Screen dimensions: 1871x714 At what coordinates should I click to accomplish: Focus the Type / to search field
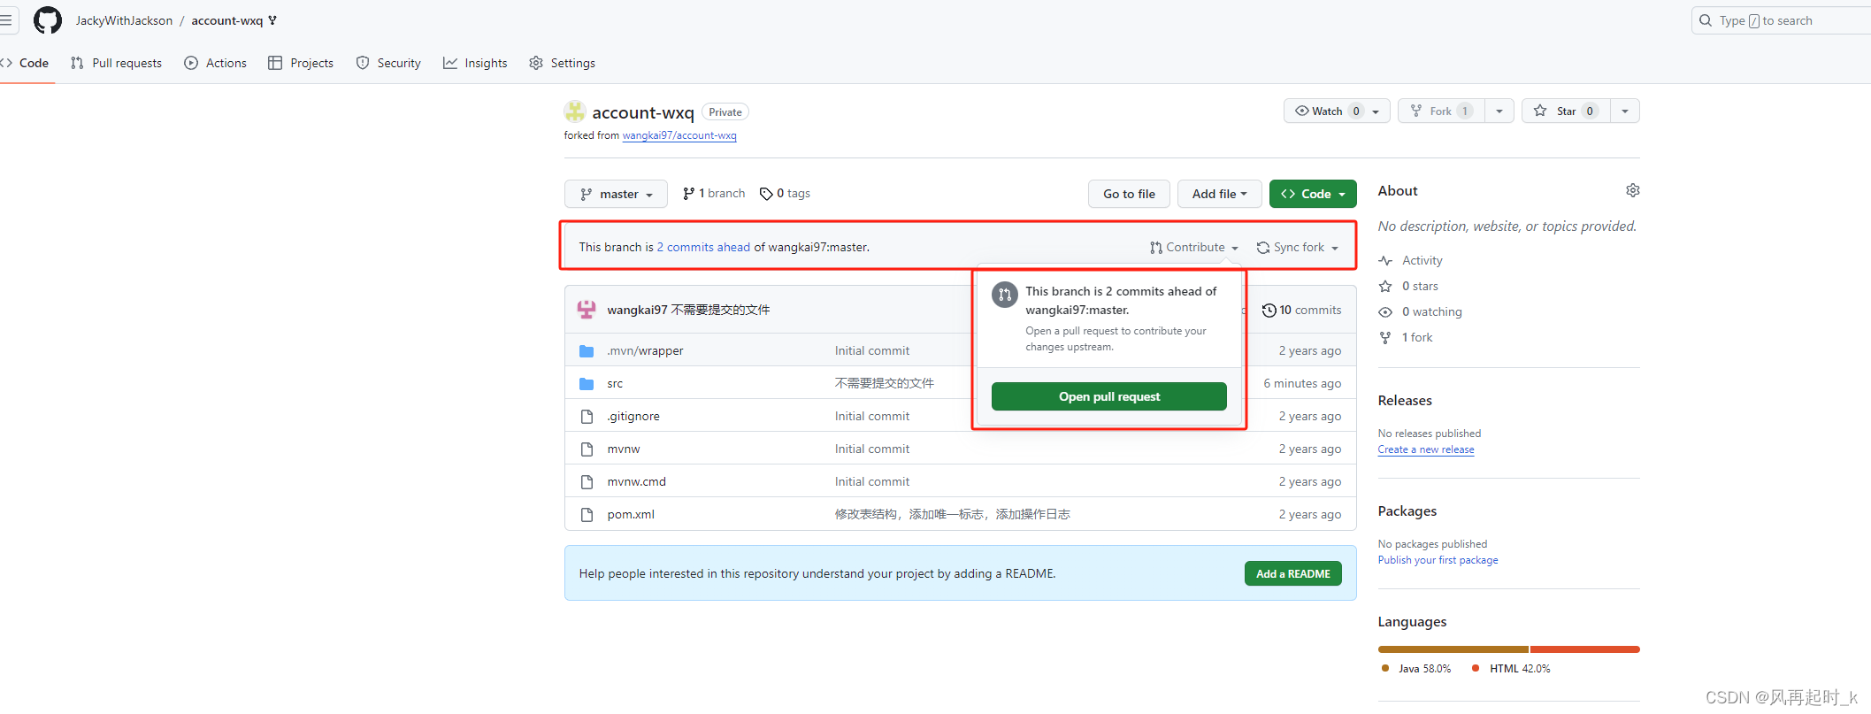pyautogui.click(x=1782, y=20)
